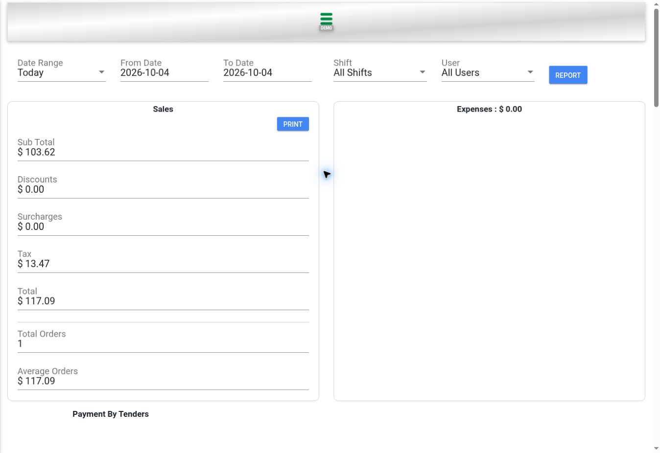The width and height of the screenshot is (660, 453).
Task: Open the Date Range dropdown
Action: click(x=62, y=72)
